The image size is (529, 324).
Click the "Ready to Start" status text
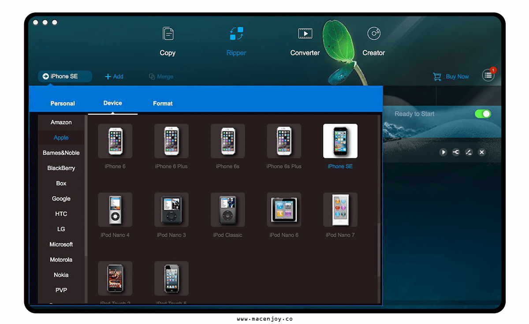point(414,114)
